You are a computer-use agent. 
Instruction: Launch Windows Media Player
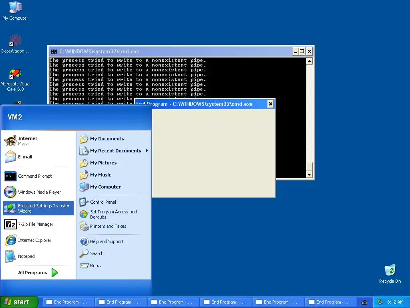tap(38, 192)
